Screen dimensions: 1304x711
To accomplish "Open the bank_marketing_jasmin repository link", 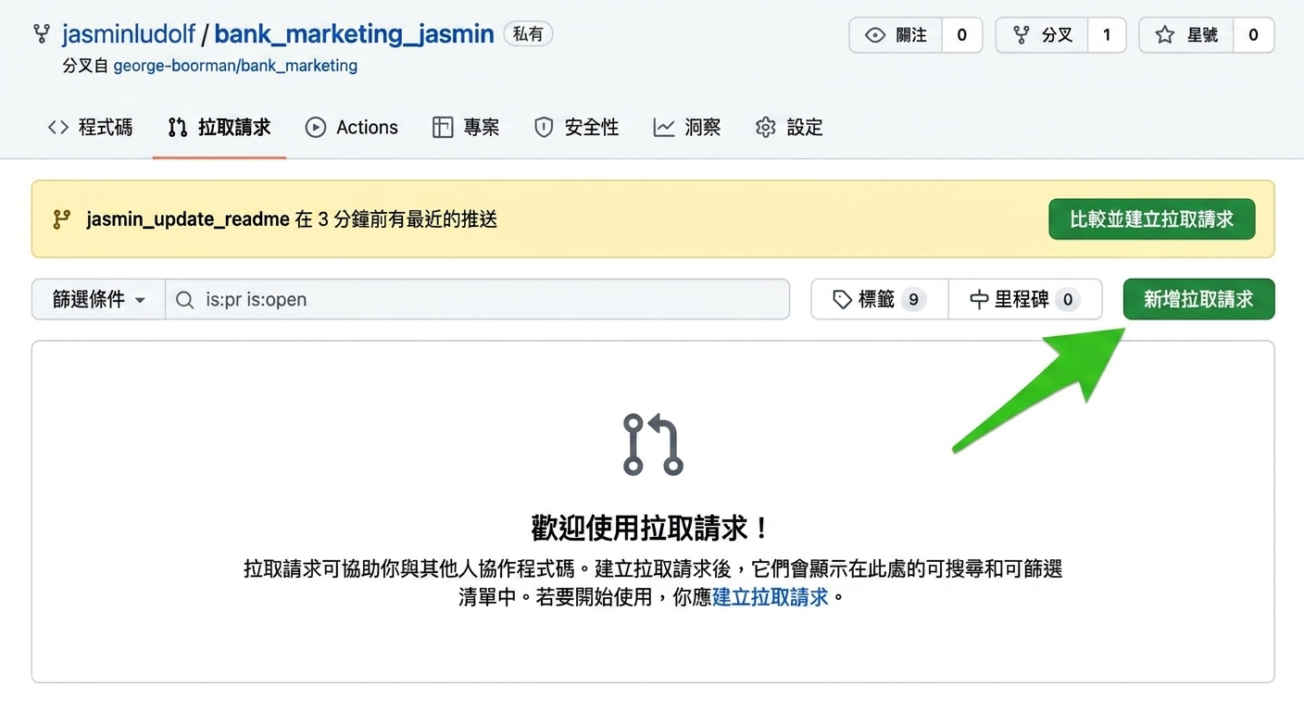I will (354, 35).
